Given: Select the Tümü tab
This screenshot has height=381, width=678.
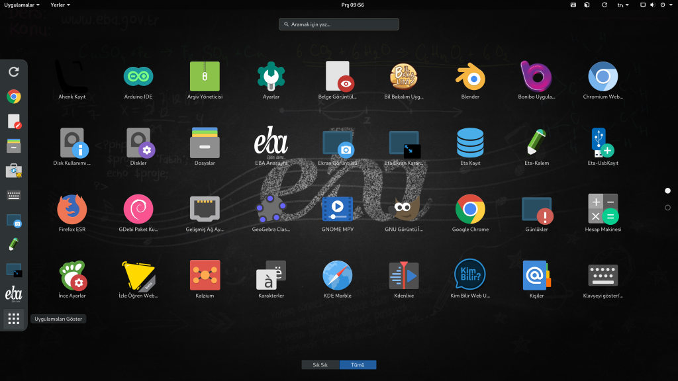Looking at the screenshot, I should [358, 365].
